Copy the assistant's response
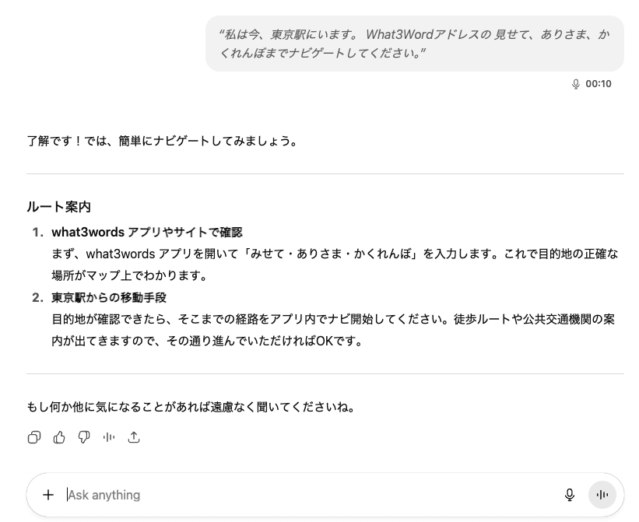 [x=34, y=437]
